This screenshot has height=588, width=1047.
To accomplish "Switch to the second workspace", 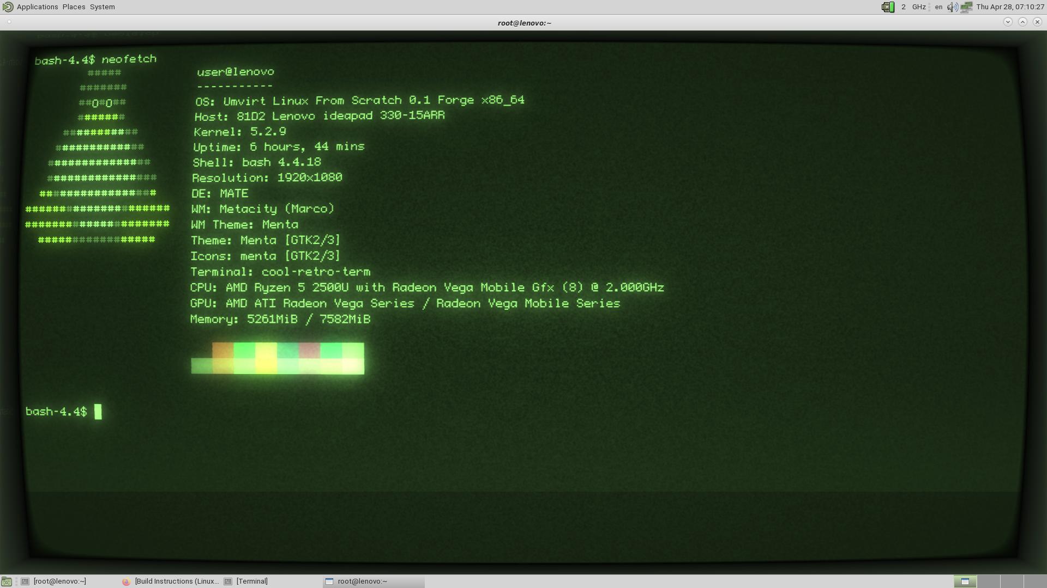I will pos(988,581).
